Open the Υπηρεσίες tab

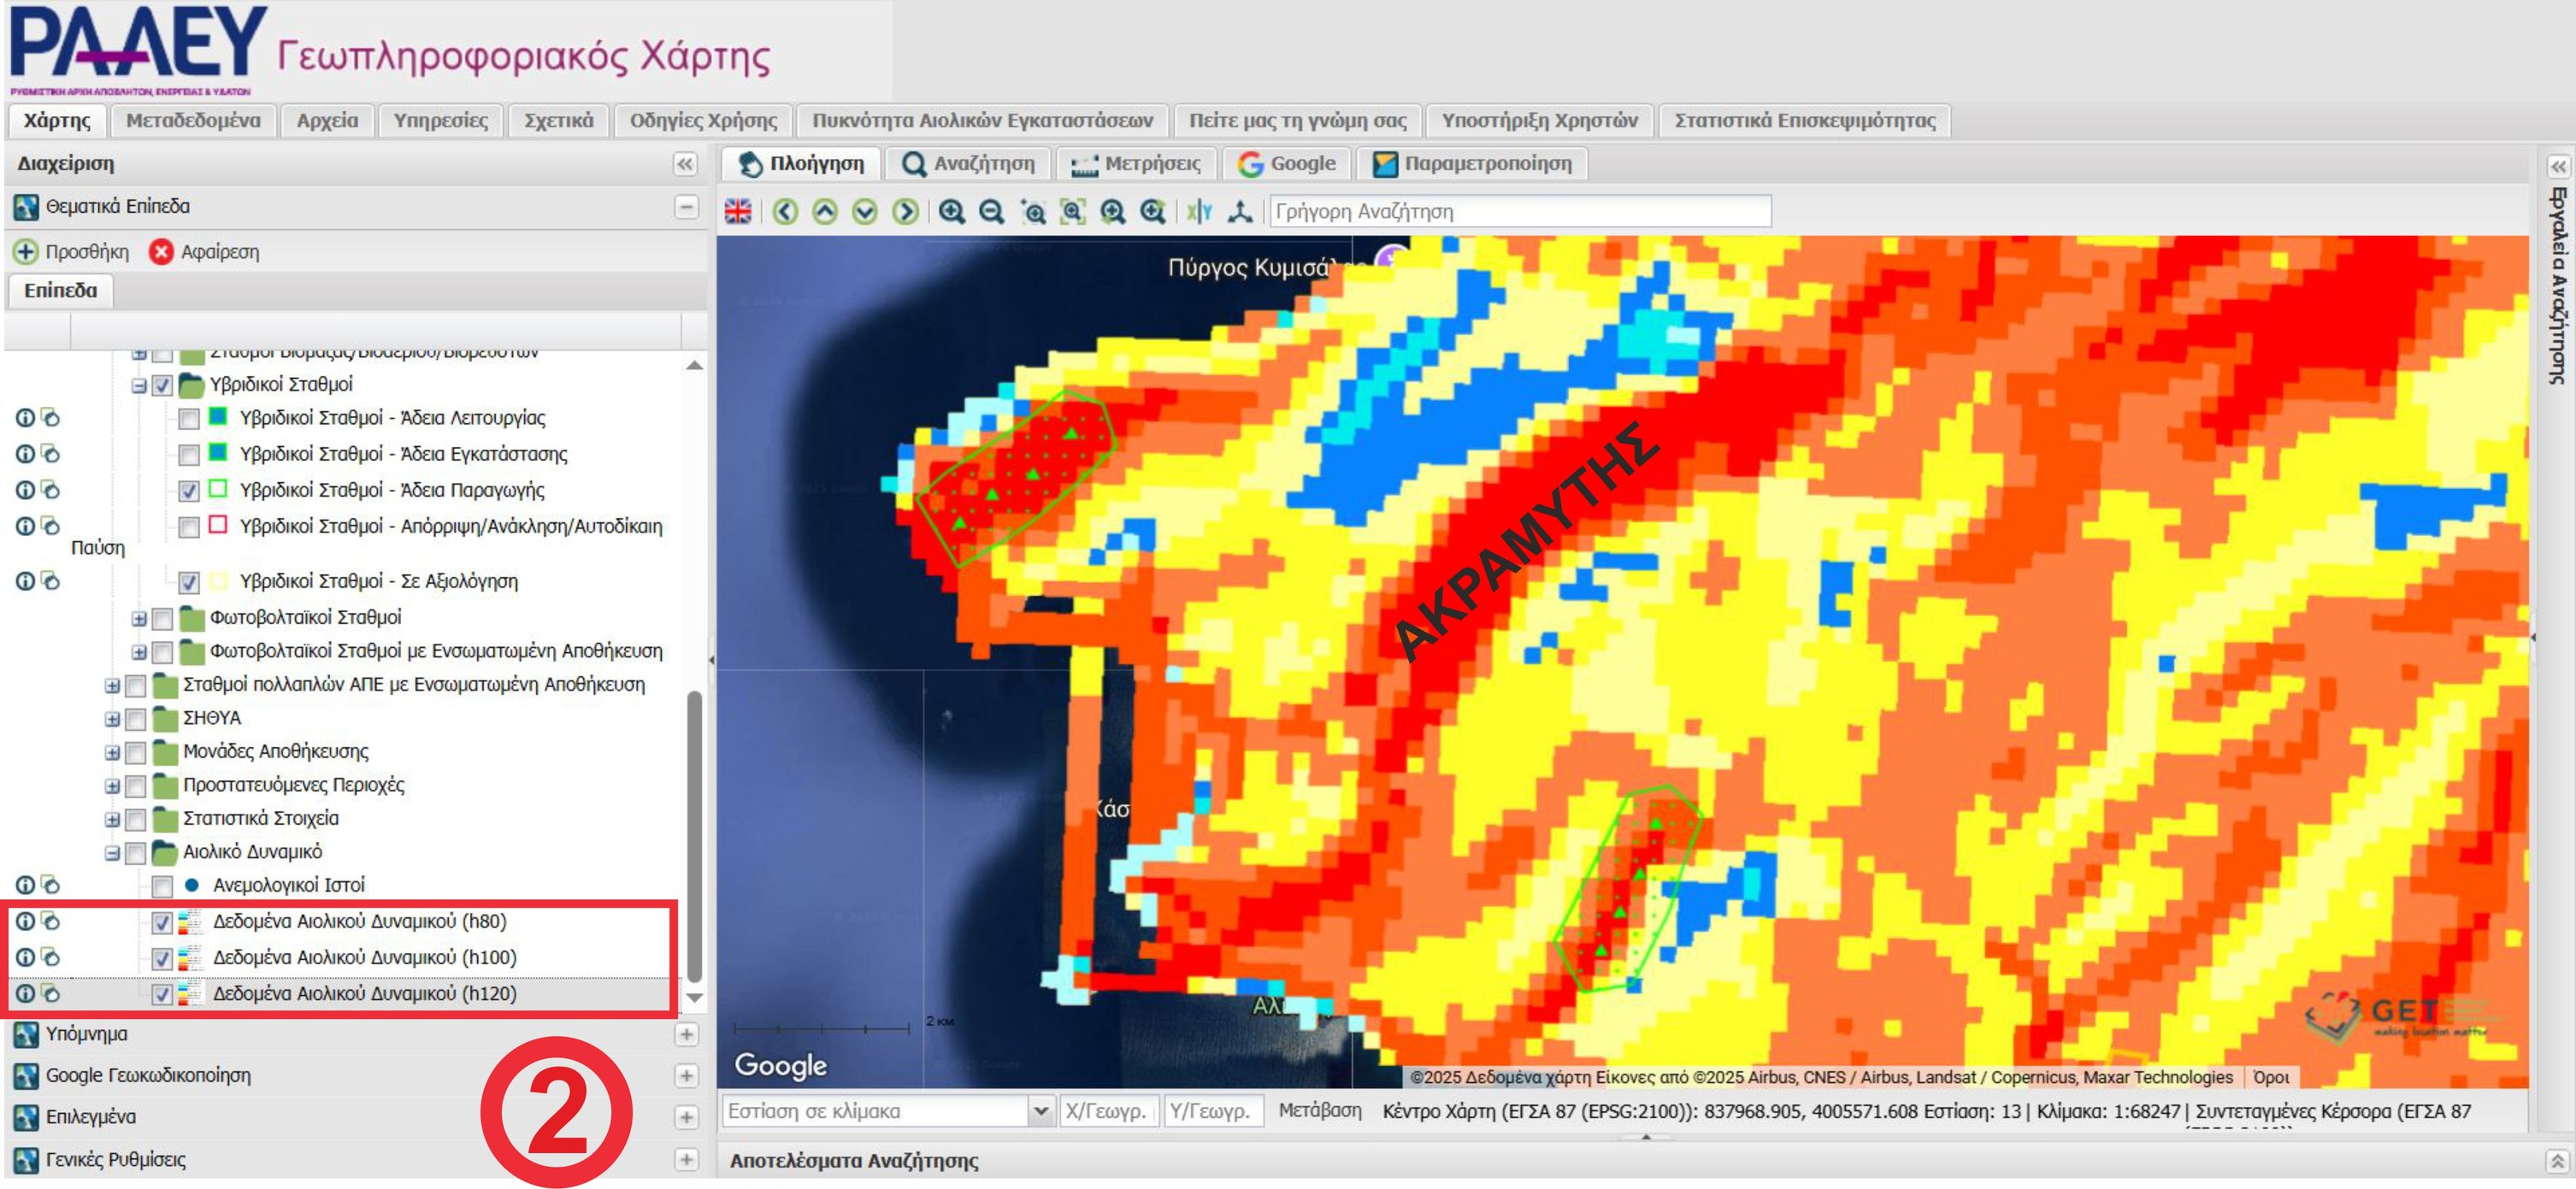click(x=441, y=121)
